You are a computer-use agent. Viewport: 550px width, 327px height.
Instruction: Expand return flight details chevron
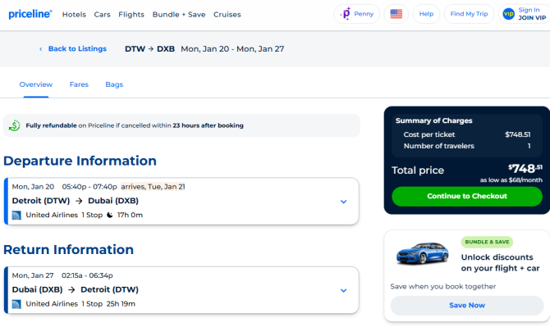(343, 291)
